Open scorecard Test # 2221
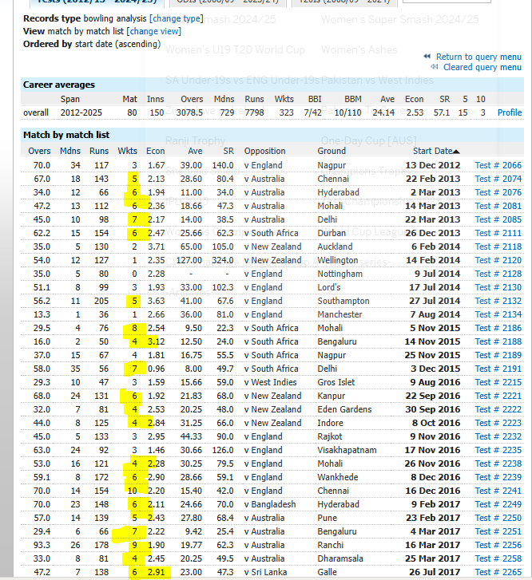 [498, 396]
